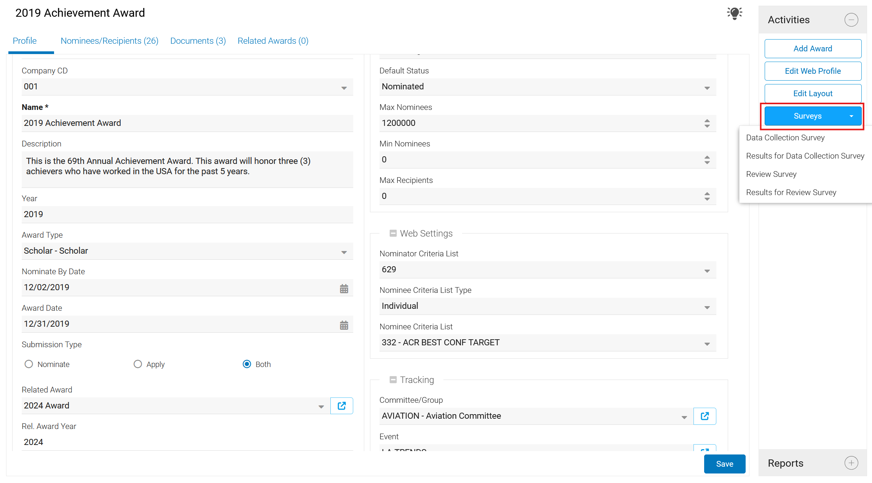Choose the Both submission type option
Screen dimensions: 872x483
tap(247, 364)
